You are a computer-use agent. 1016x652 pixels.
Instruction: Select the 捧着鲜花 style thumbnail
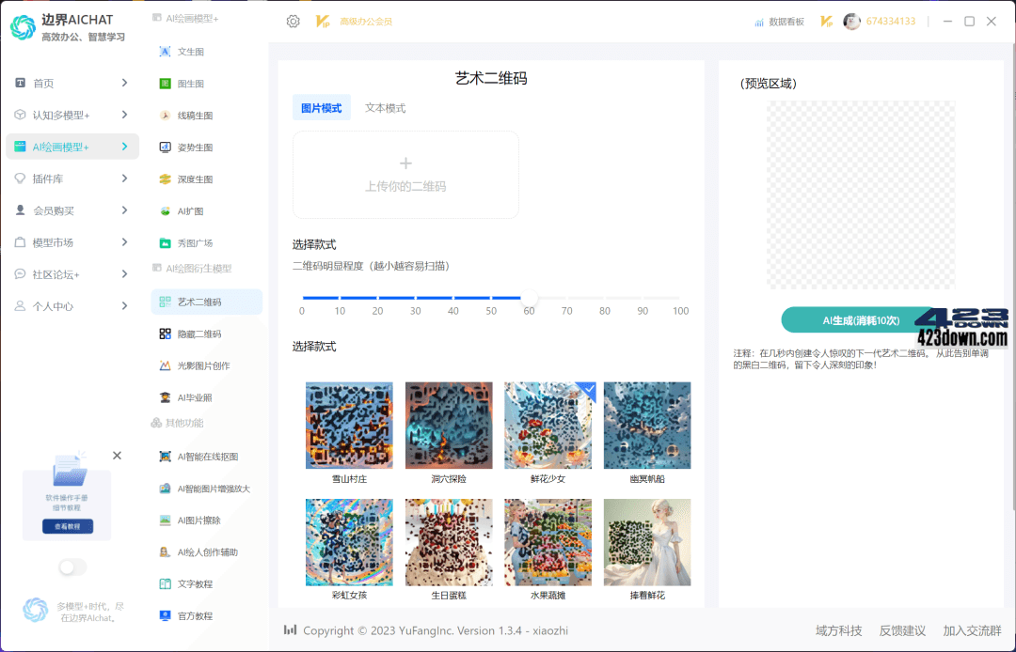[647, 542]
